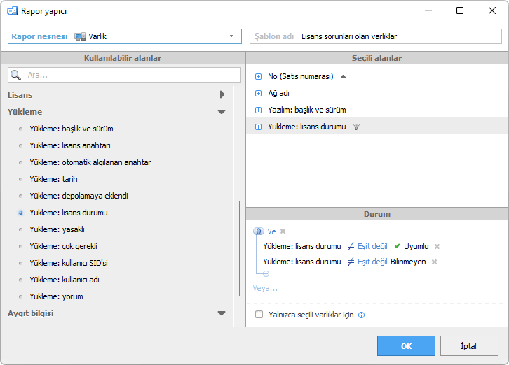The width and height of the screenshot is (509, 365).
Task: Select Yükleme: yasaklı in available fields
Action: (57, 229)
